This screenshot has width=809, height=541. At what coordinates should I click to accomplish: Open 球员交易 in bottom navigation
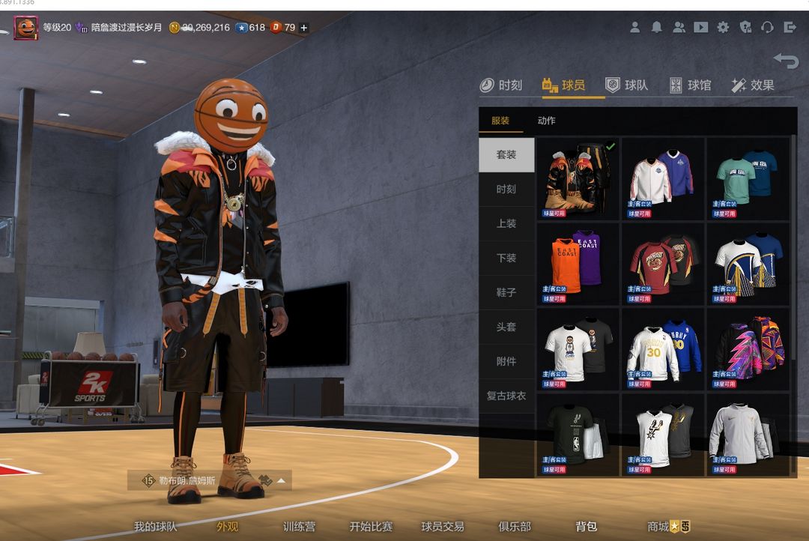pyautogui.click(x=443, y=527)
